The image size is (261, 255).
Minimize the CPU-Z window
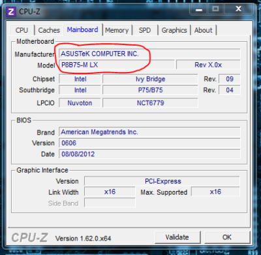tap(199, 9)
